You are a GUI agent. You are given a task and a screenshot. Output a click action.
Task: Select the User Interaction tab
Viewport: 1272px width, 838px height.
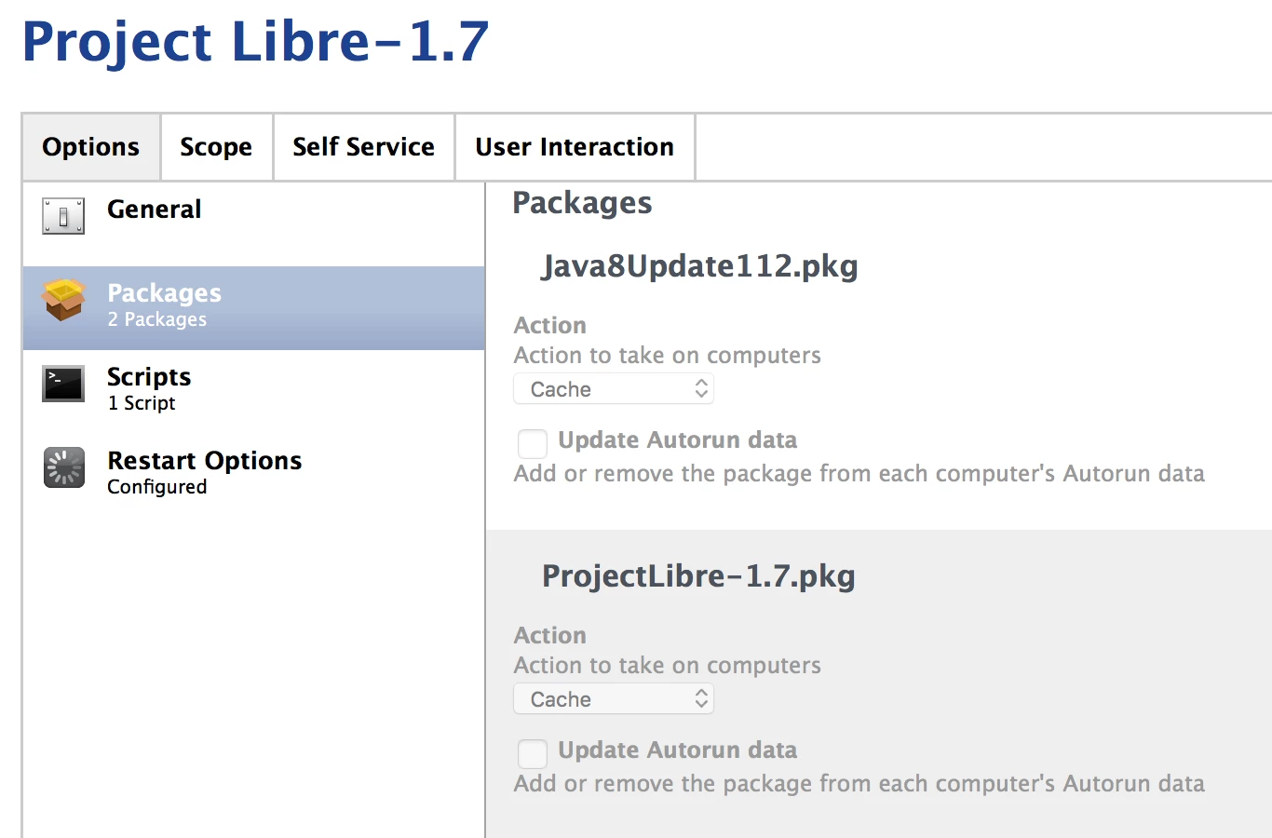(x=575, y=147)
